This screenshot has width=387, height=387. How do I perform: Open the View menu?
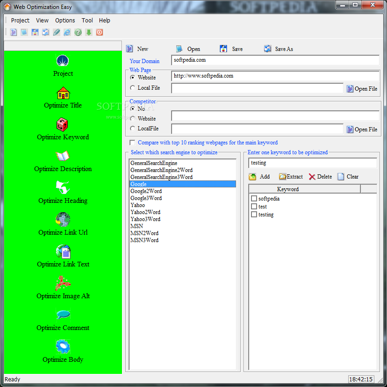click(x=42, y=21)
